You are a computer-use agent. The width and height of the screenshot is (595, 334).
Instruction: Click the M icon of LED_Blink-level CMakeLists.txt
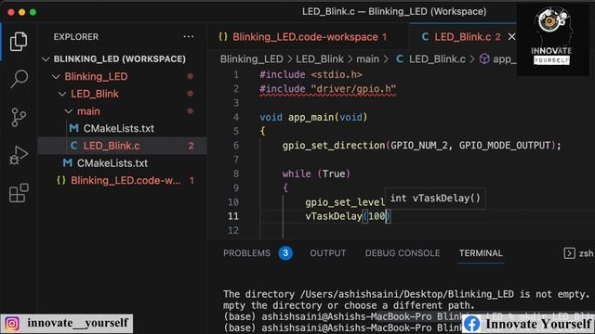click(67, 163)
